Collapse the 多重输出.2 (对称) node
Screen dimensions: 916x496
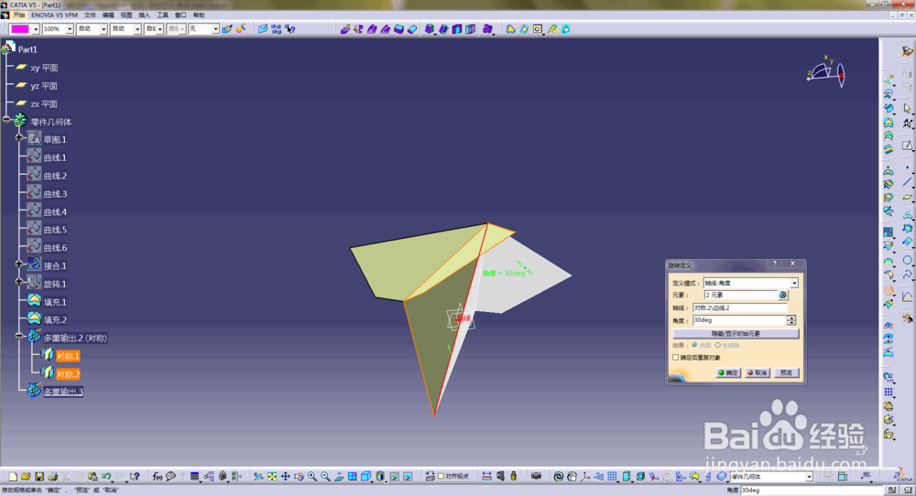(19, 336)
